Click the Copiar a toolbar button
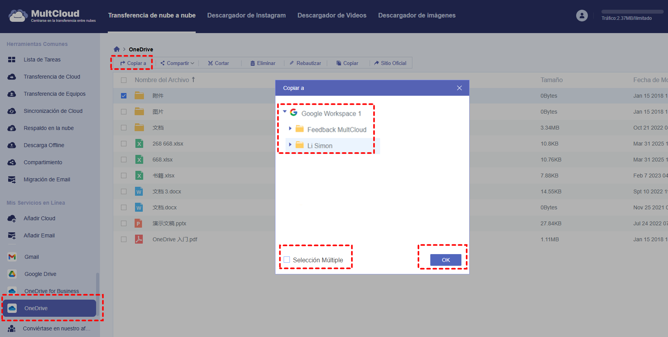Screen dimensions: 668x337 133,63
